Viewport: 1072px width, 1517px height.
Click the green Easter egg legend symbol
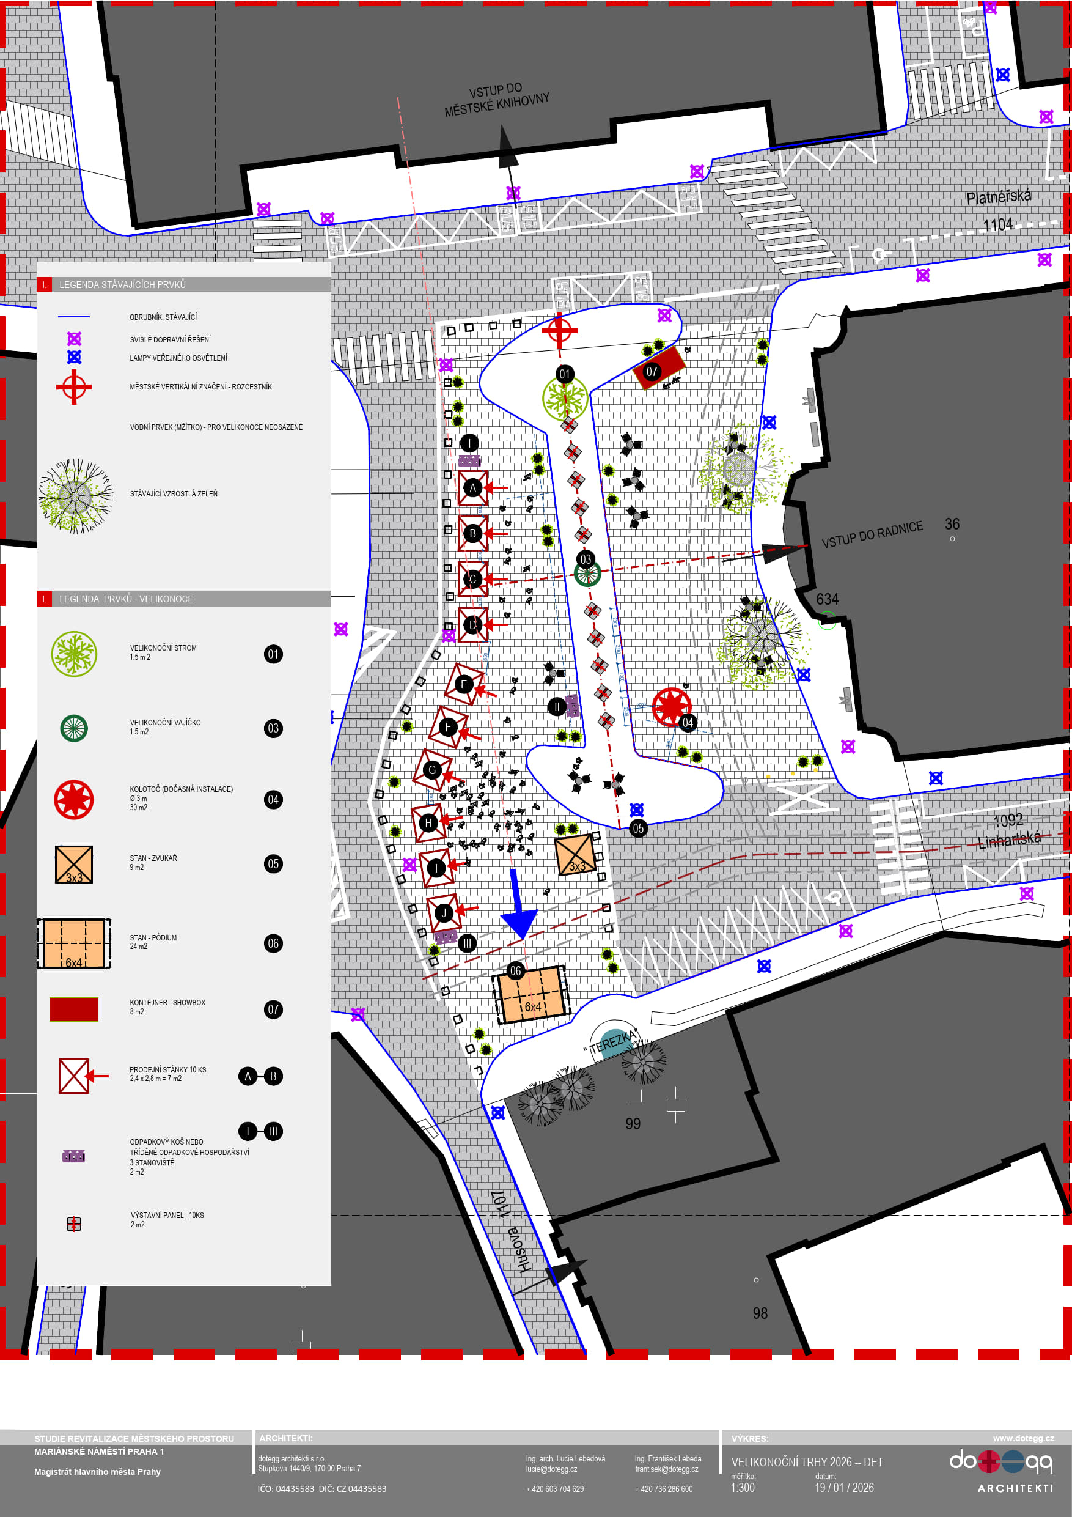pos(74,728)
